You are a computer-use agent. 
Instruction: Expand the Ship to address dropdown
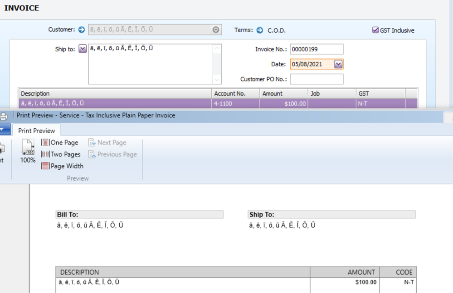83,49
